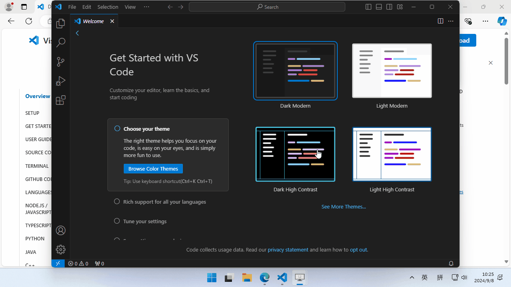This screenshot has width=511, height=287.
Task: Open the Run and Debug view
Action: coord(60,81)
